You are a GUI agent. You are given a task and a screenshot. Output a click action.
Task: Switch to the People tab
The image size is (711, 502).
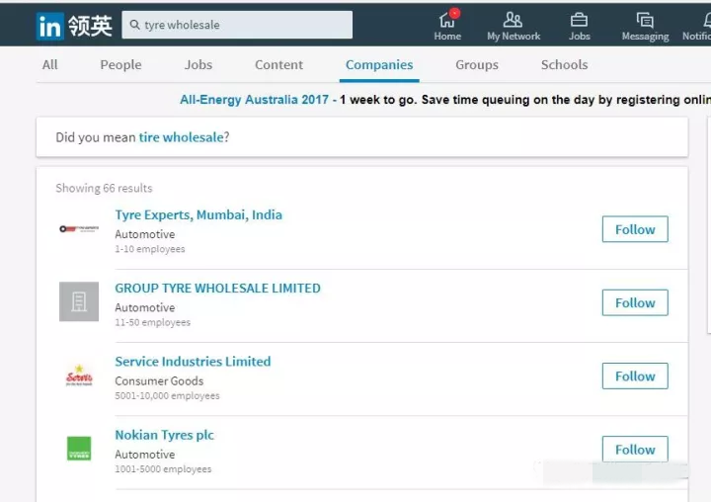pos(120,64)
